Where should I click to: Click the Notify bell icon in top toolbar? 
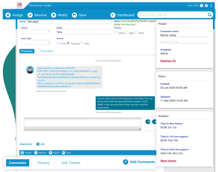click(53, 15)
